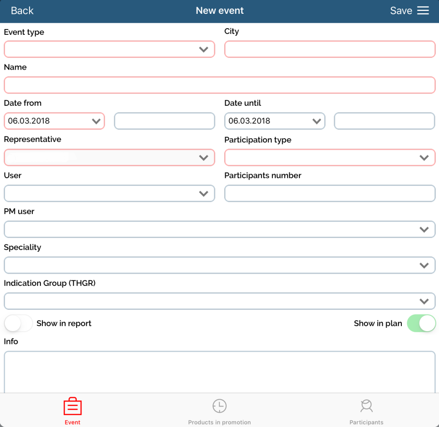Open the hamburger menu icon
The image size is (439, 427).
tap(423, 11)
